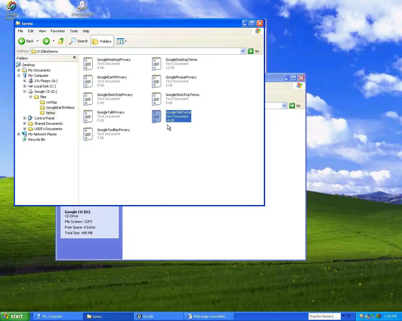Image resolution: width=402 pixels, height=321 pixels.
Task: Click Google CD (D:) details heading
Action: [77, 212]
